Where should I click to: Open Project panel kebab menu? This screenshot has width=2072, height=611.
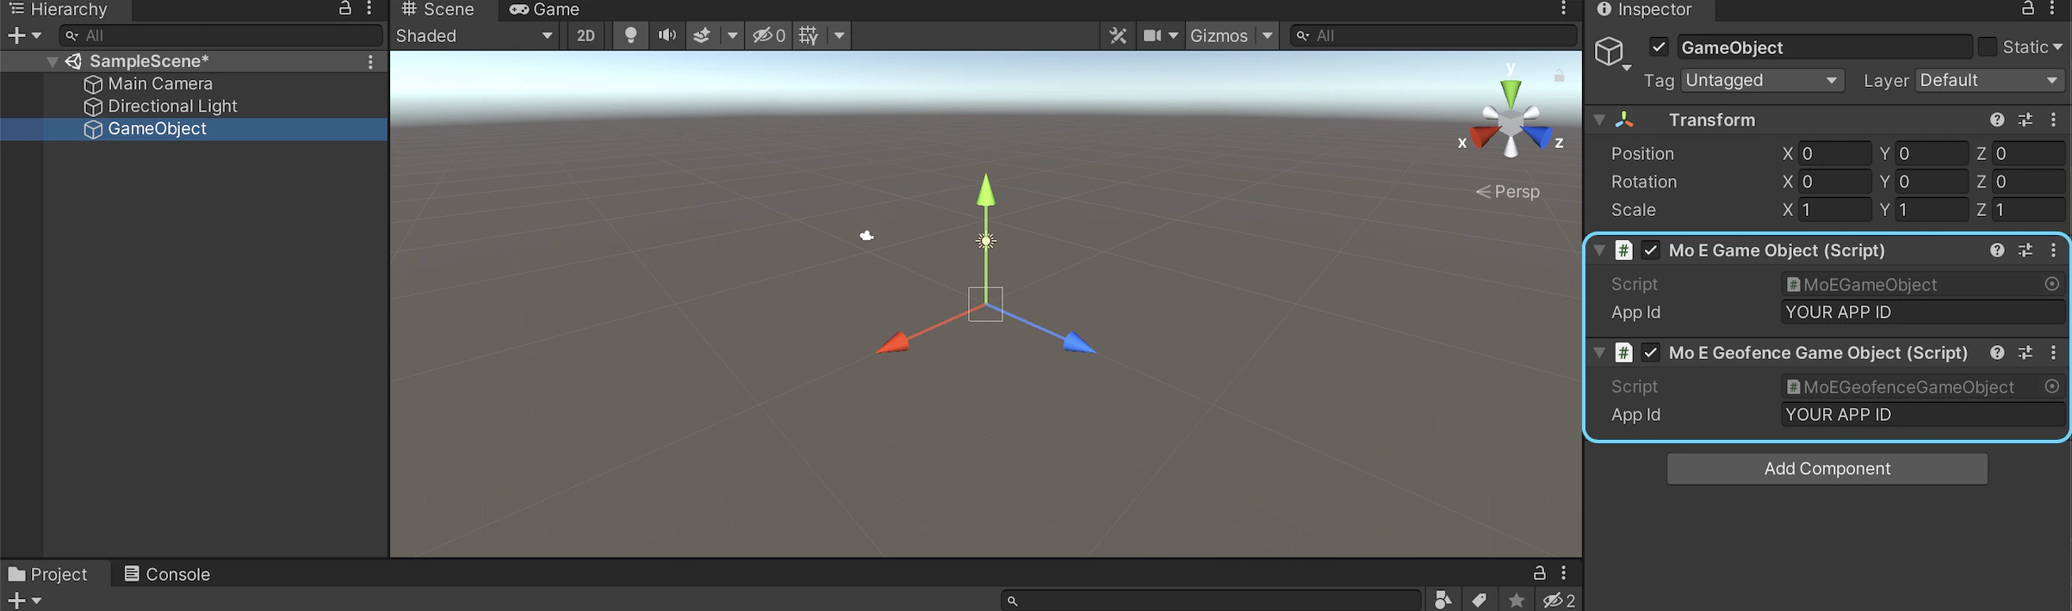(1564, 572)
